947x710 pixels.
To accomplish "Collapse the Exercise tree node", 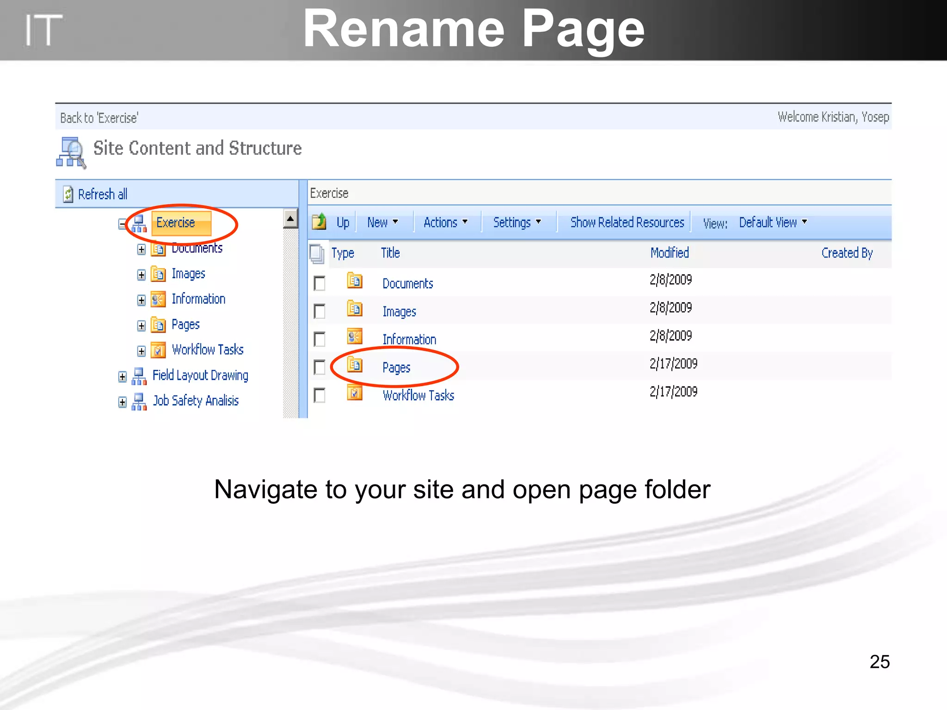I will [122, 224].
